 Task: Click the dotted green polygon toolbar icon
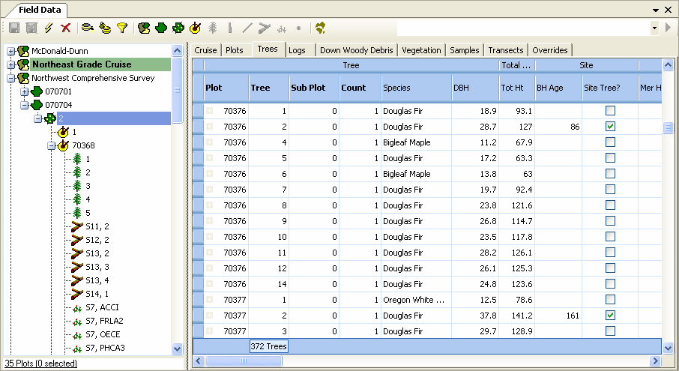click(178, 28)
